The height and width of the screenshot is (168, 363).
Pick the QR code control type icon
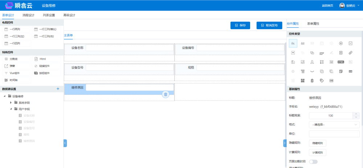pyautogui.click(x=302, y=81)
